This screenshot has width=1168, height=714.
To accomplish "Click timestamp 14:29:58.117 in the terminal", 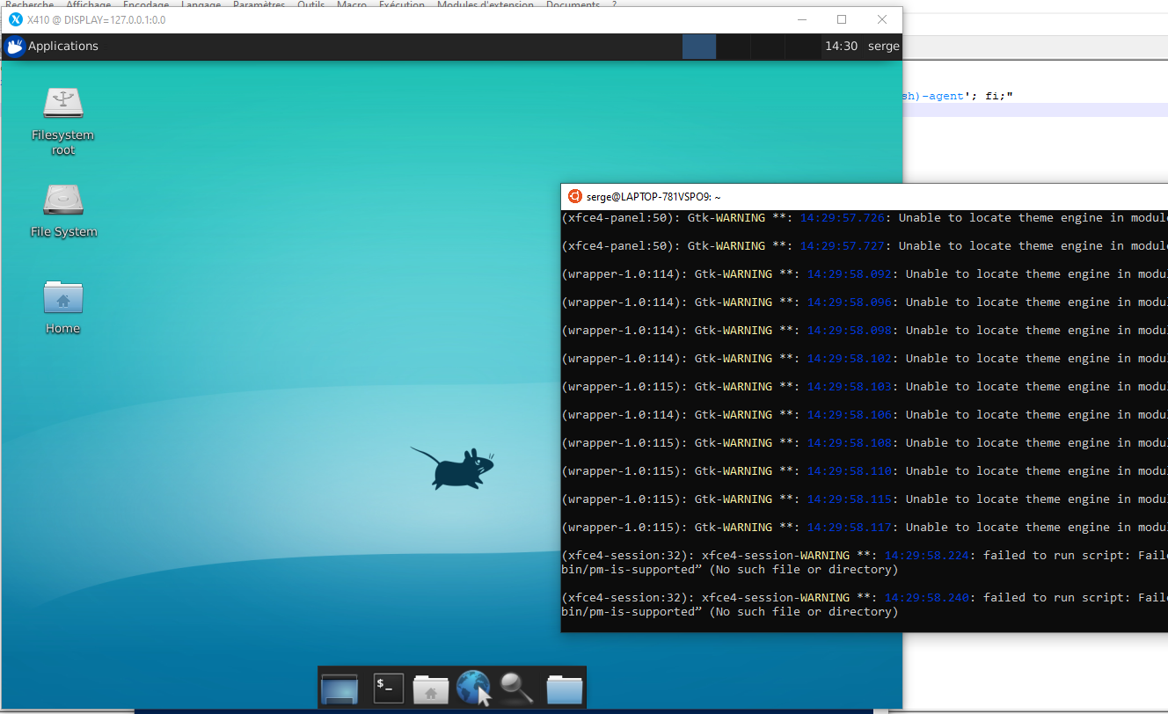I will [x=850, y=528].
